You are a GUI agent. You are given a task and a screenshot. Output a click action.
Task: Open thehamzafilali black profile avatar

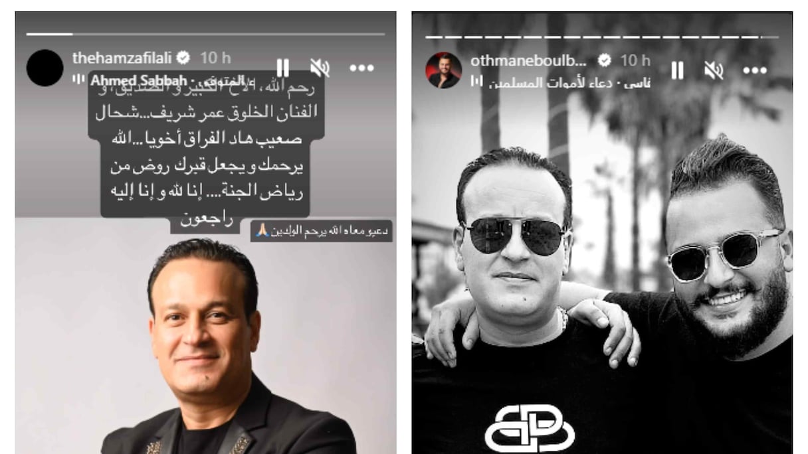(x=45, y=68)
